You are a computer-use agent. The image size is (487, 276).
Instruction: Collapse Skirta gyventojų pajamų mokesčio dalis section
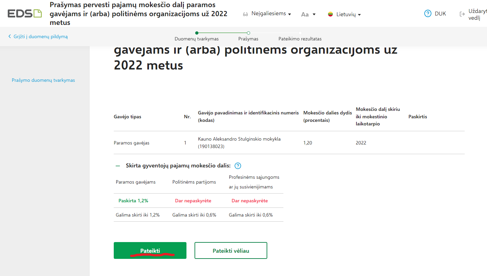pyautogui.click(x=118, y=166)
